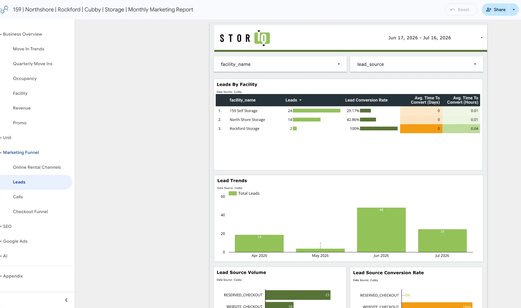Open the Checkout Funnel page
The height and width of the screenshot is (308, 521).
pos(30,211)
